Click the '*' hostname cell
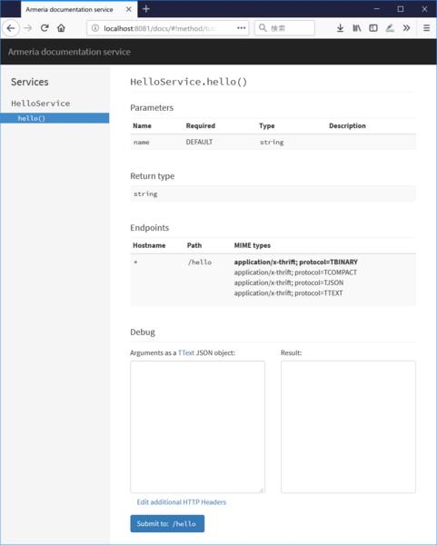 point(135,263)
